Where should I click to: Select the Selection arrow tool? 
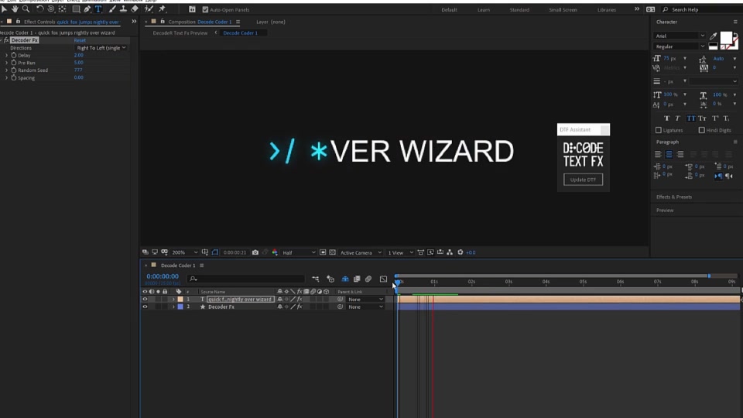5,9
